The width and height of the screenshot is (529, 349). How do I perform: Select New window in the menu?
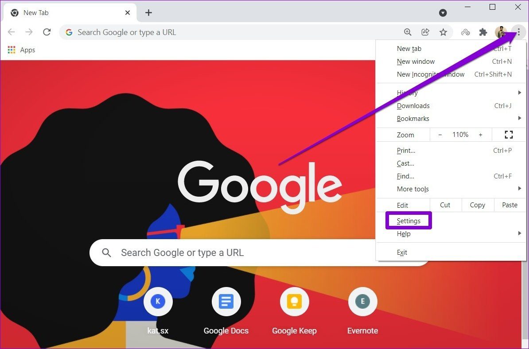tap(451, 62)
